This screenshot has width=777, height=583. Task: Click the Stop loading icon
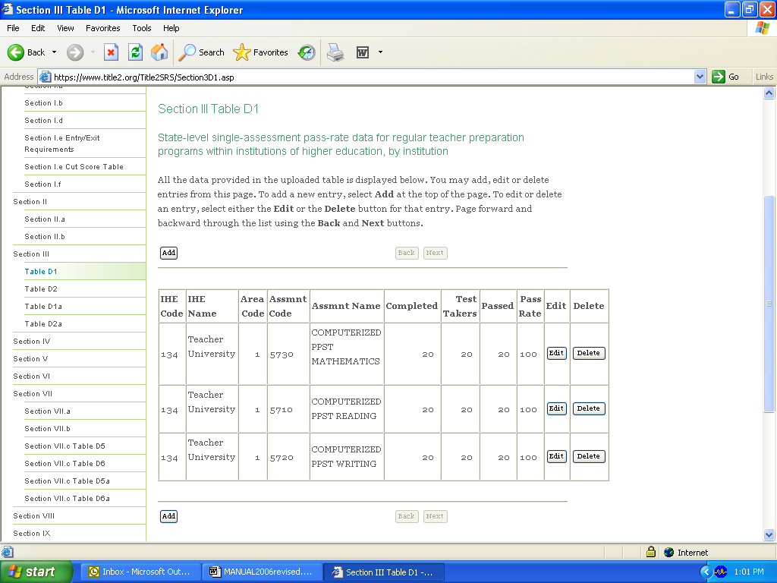coord(111,52)
